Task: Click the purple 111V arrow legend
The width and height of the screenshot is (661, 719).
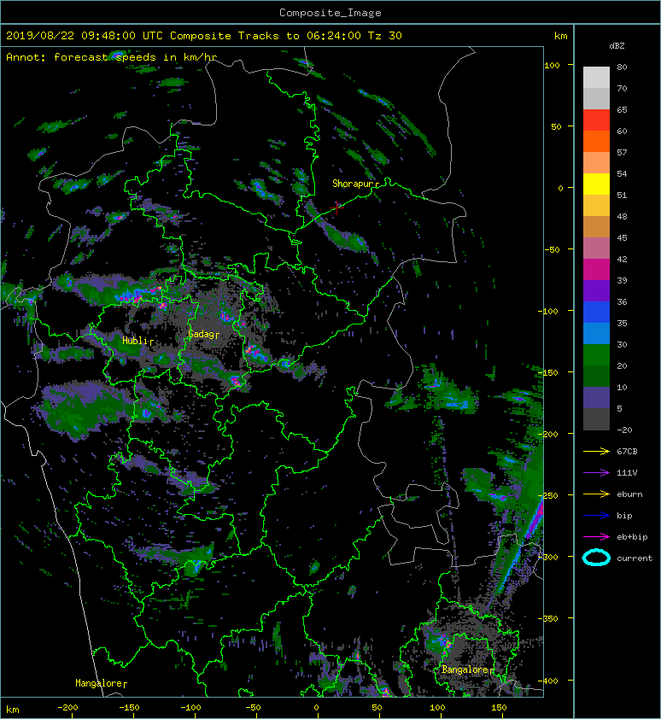Action: click(x=596, y=473)
